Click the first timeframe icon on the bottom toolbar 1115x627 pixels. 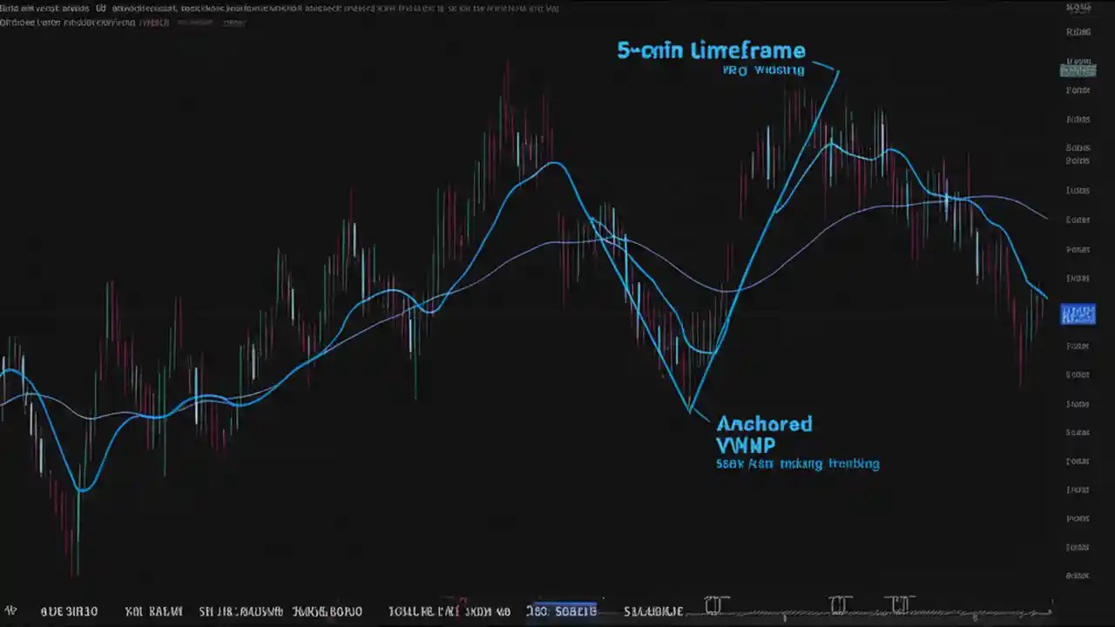(70, 611)
